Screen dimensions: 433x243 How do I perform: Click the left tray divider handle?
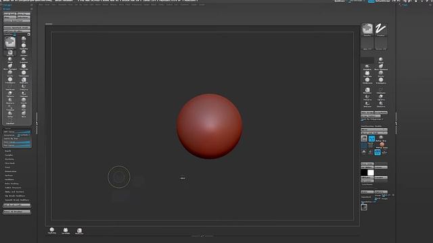coord(37,123)
